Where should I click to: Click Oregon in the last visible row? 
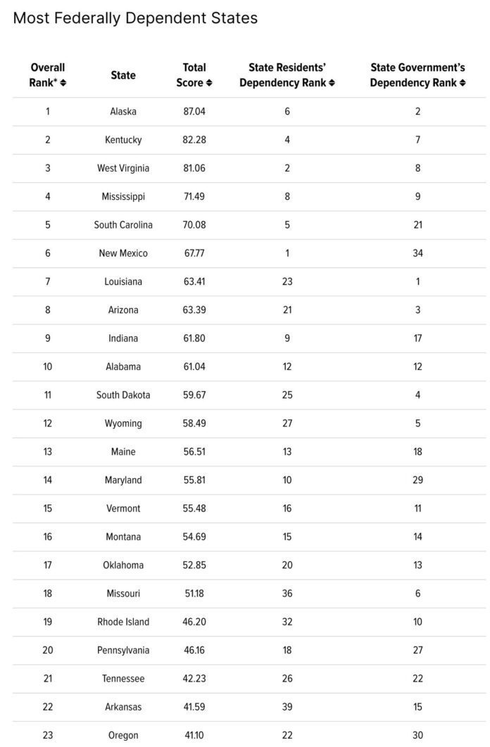tap(123, 735)
